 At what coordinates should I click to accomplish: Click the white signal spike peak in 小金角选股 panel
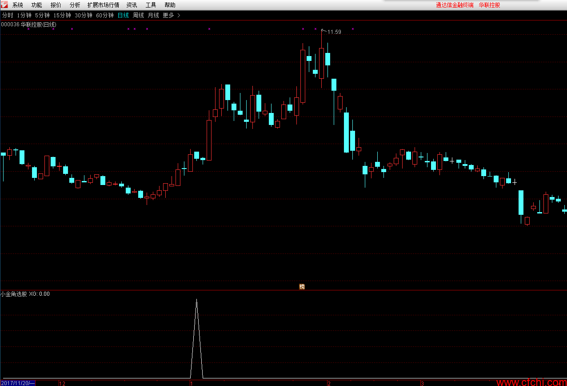pyautogui.click(x=197, y=300)
